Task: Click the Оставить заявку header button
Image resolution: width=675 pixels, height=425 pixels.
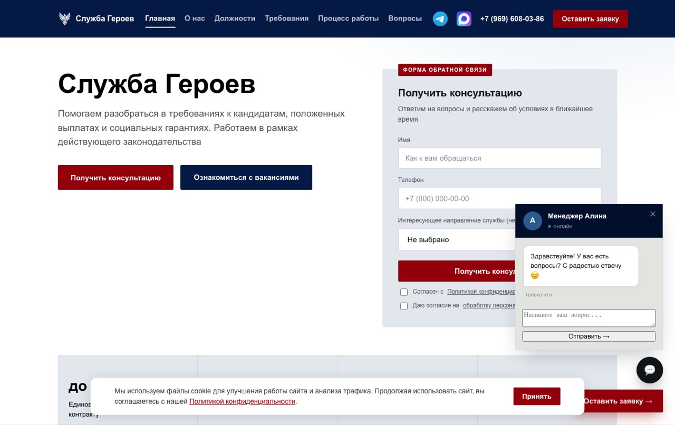Action: pyautogui.click(x=591, y=19)
